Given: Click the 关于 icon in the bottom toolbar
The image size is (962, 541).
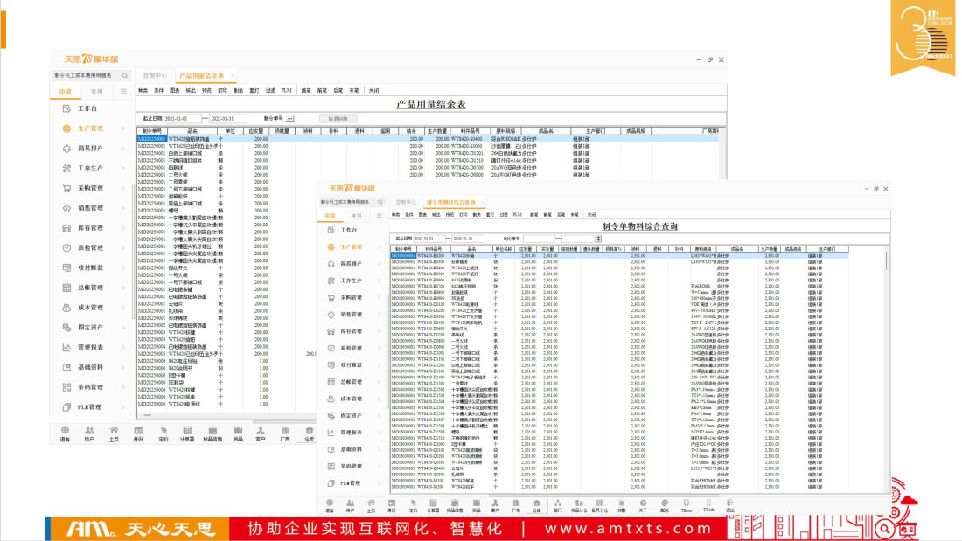Looking at the screenshot, I should 643,504.
